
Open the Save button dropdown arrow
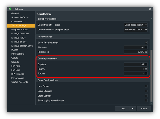coord(133,108)
